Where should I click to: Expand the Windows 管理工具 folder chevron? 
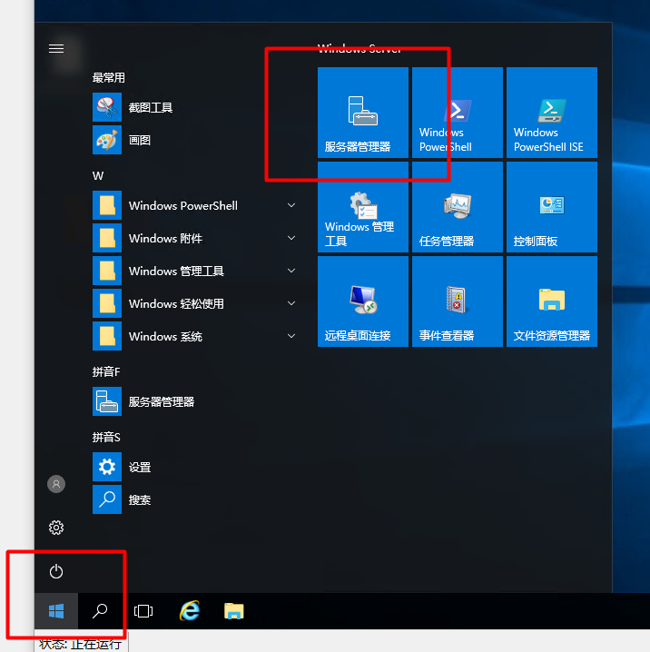click(291, 271)
